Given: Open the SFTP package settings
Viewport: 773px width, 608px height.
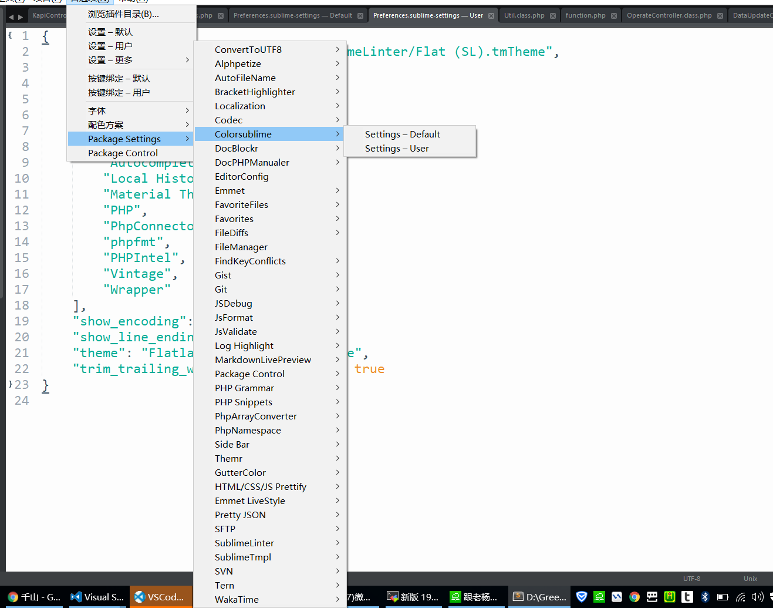Looking at the screenshot, I should coord(270,529).
